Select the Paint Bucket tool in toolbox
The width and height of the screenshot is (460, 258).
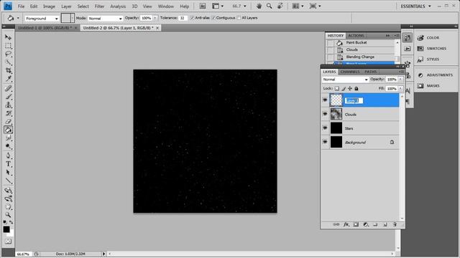(8, 130)
